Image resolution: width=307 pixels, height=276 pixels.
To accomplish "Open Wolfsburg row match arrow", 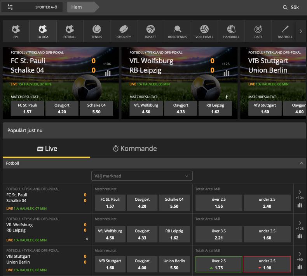I will pyautogui.click(x=300, y=223).
